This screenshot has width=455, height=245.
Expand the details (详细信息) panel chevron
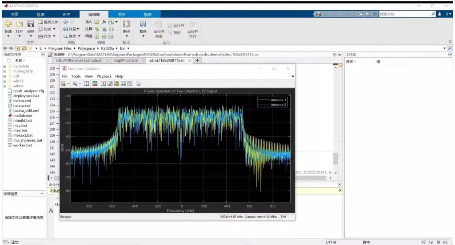42,194
